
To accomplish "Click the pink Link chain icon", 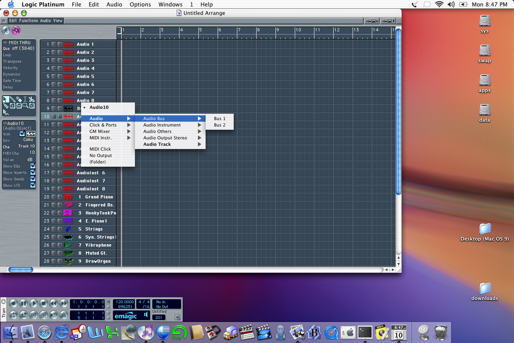I will [x=16, y=31].
